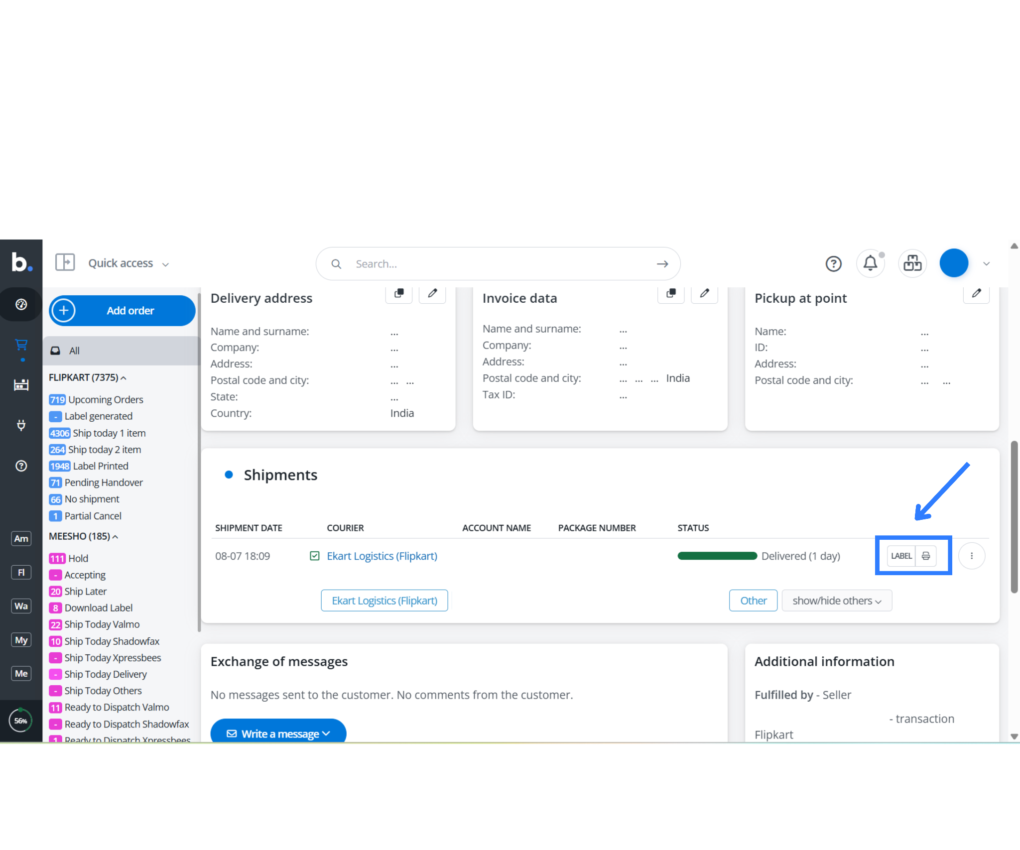
Task: Click the Ekart Logistics (Flipkart) courier link
Action: (382, 556)
